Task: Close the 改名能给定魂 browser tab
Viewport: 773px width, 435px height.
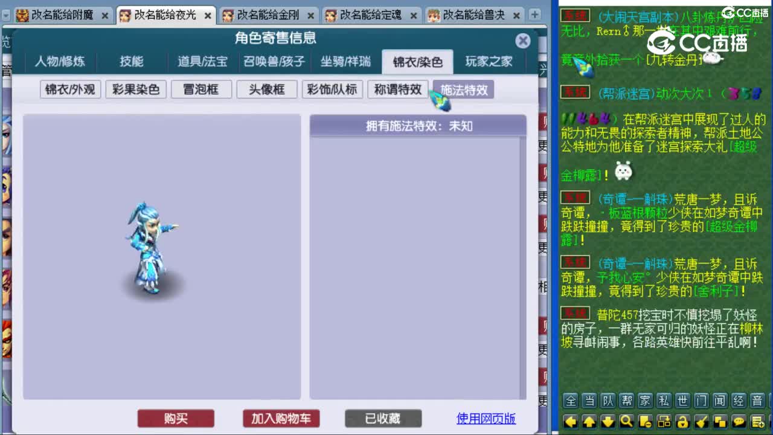Action: 413,15
